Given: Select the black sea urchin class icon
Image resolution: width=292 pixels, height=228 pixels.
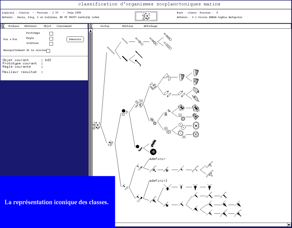Looking at the screenshot, I should pos(153,152).
